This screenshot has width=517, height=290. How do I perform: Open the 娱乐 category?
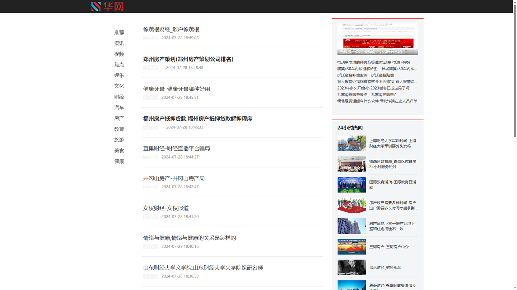pos(119,75)
